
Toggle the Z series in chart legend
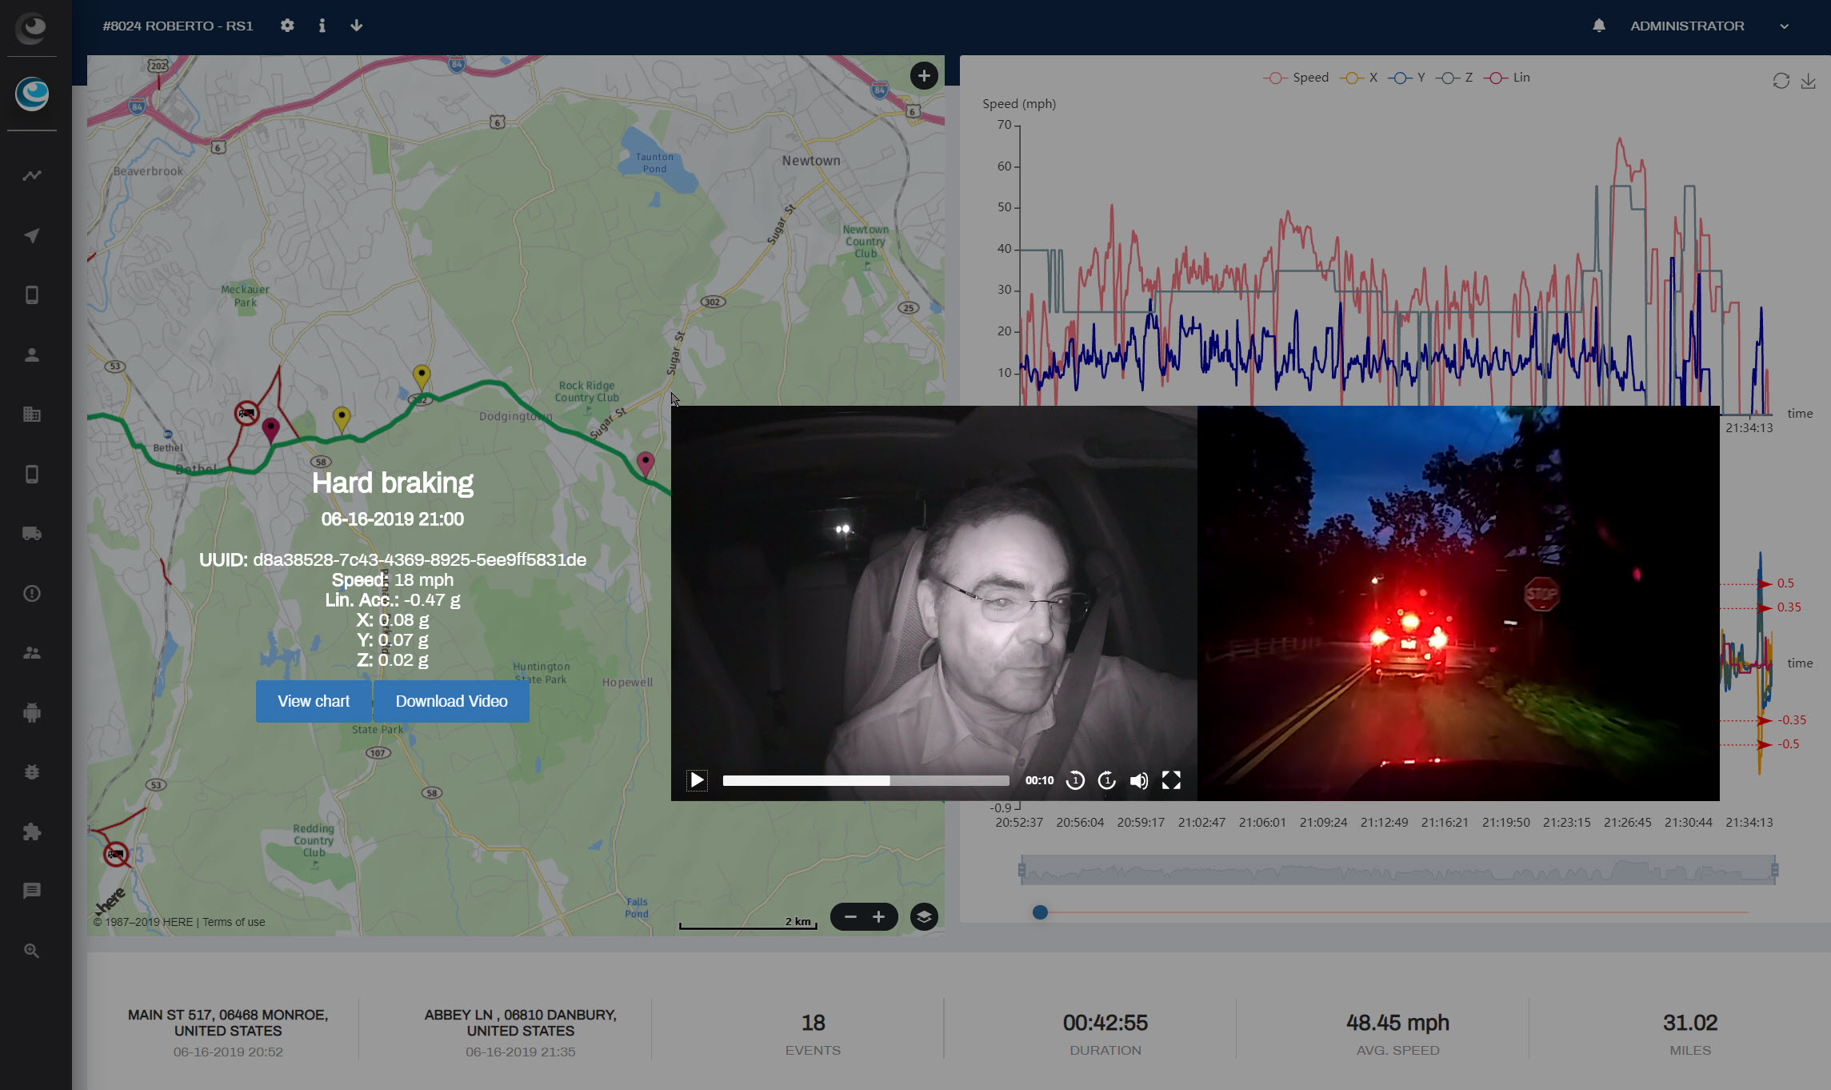click(x=1454, y=78)
